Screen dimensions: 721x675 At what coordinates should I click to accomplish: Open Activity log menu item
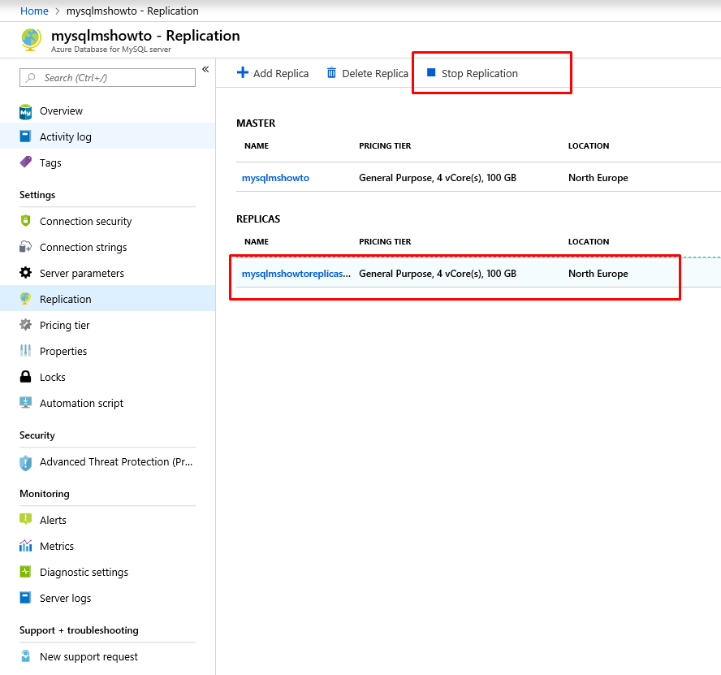[108, 136]
